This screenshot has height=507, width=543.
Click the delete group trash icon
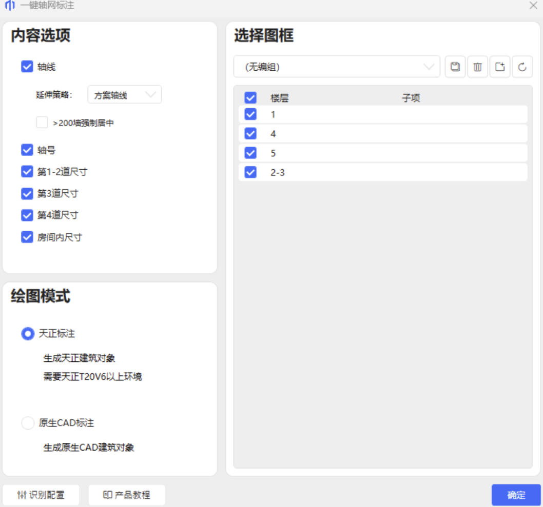(477, 67)
